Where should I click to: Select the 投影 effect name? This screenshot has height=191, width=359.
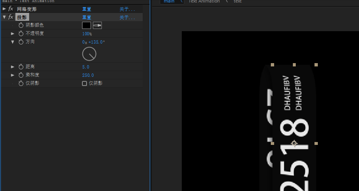tap(22, 17)
